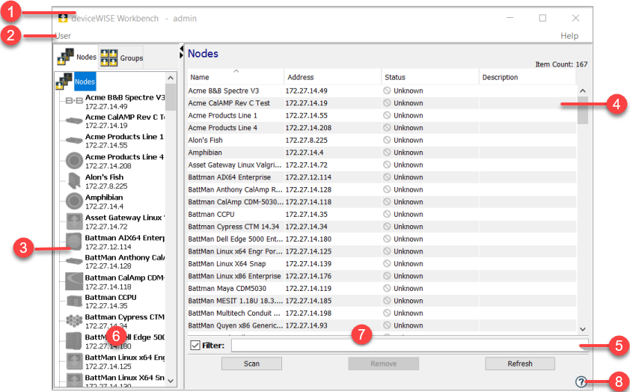
Task: Click the node table scrollbar thumb
Action: (583, 110)
